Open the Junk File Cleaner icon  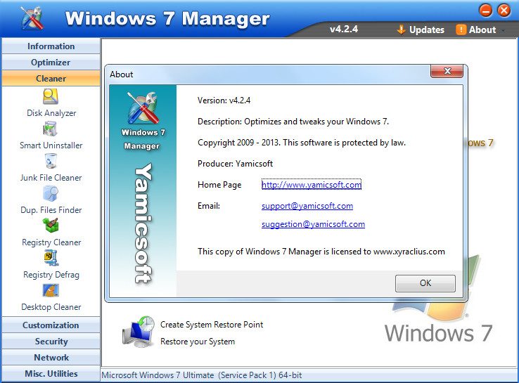pos(51,161)
